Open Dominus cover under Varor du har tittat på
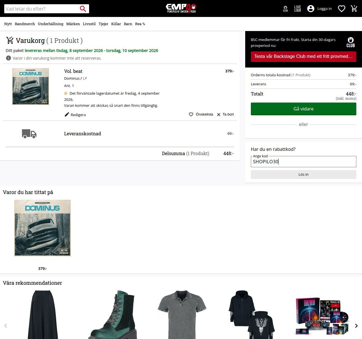This screenshot has height=339, width=362. point(42,228)
